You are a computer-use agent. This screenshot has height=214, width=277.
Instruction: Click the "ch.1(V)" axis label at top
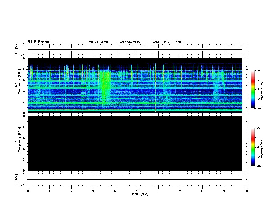[x=17, y=50]
